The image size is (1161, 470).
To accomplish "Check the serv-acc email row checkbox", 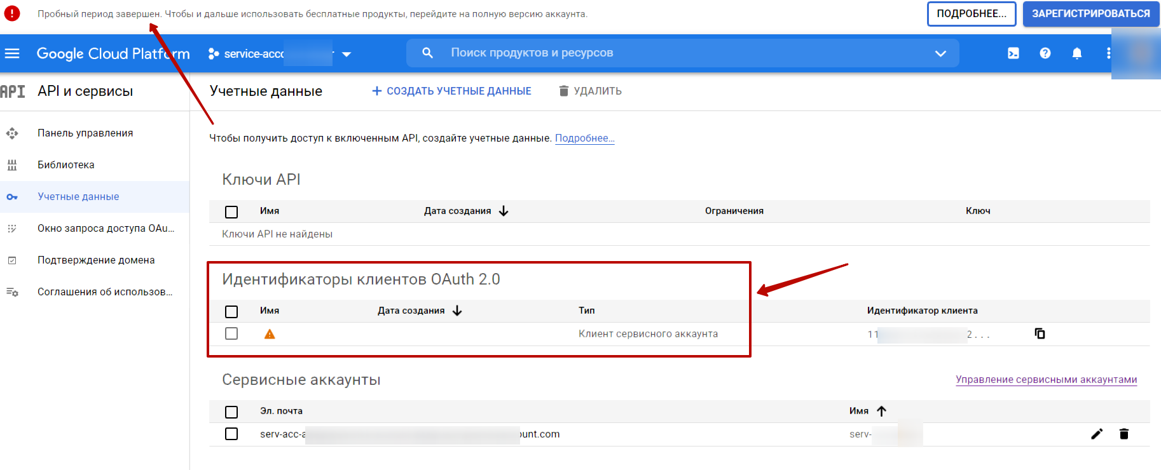I will tap(231, 434).
